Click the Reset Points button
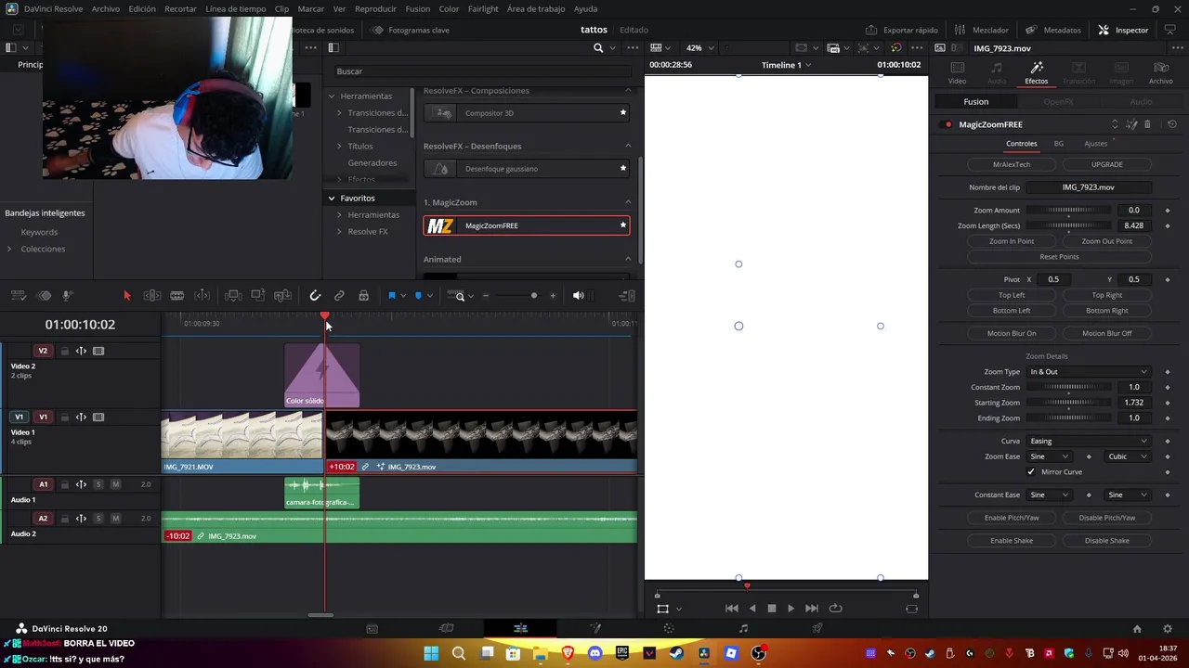Viewport: 1189px width, 668px height. pos(1059,257)
